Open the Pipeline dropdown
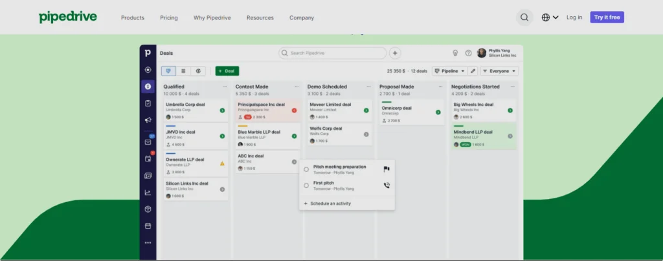Screen dimensions: 663x261 pyautogui.click(x=449, y=71)
